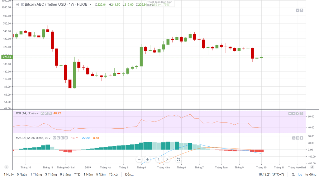The width and height of the screenshot is (319, 179).
Task: Expand RSI (14, close) legend dropdown
Action: tap(37, 113)
